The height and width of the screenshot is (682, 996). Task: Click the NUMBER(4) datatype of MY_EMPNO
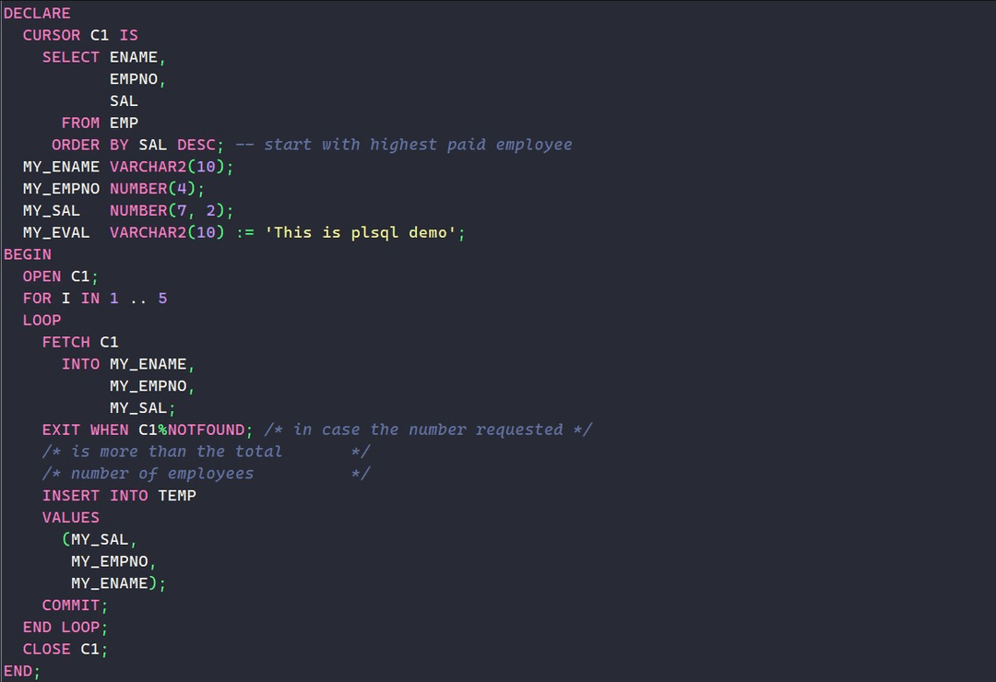tap(153, 189)
